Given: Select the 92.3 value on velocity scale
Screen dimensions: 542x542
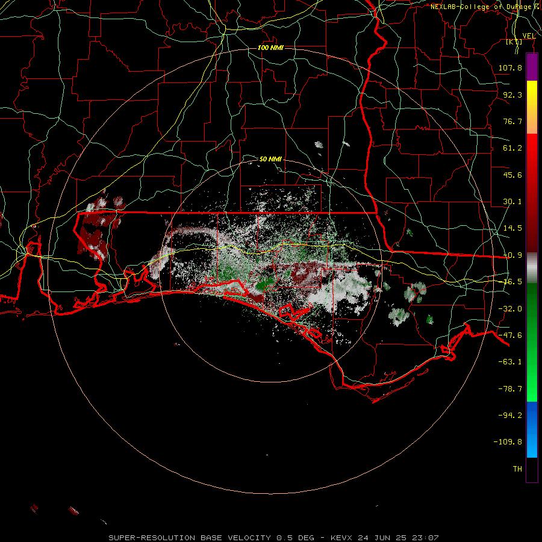Looking at the screenshot, I should pos(512,95).
